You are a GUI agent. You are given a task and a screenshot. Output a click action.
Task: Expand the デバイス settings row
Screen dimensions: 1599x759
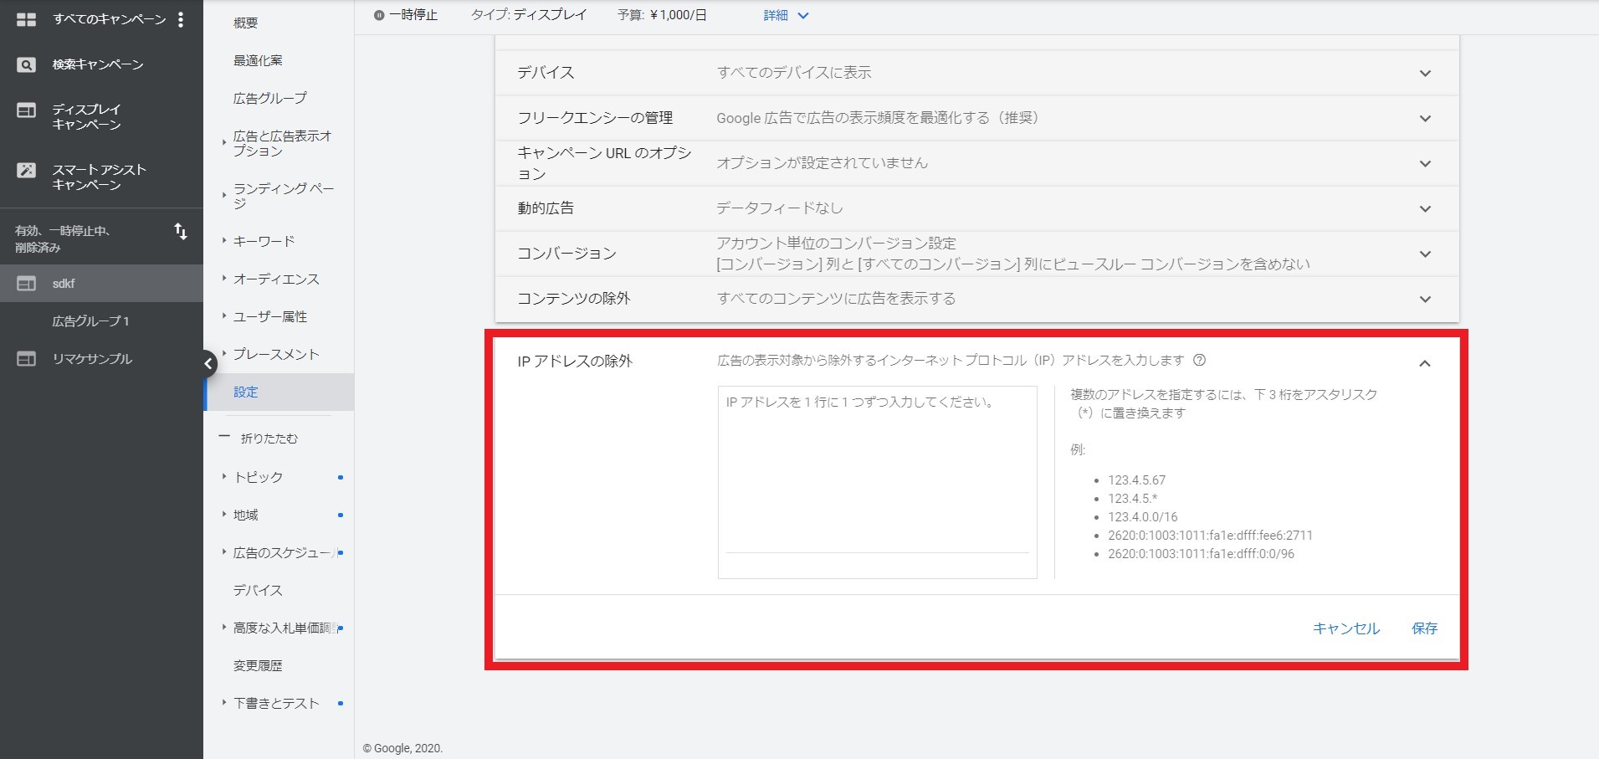point(1425,73)
